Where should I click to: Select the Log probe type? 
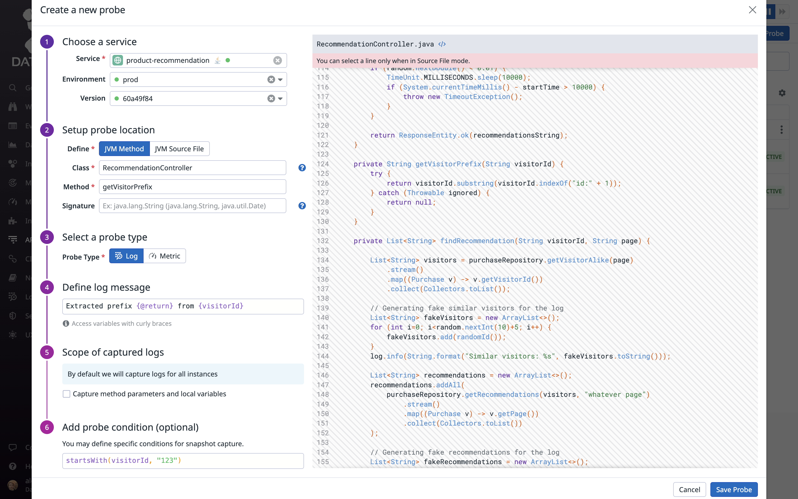click(x=126, y=256)
